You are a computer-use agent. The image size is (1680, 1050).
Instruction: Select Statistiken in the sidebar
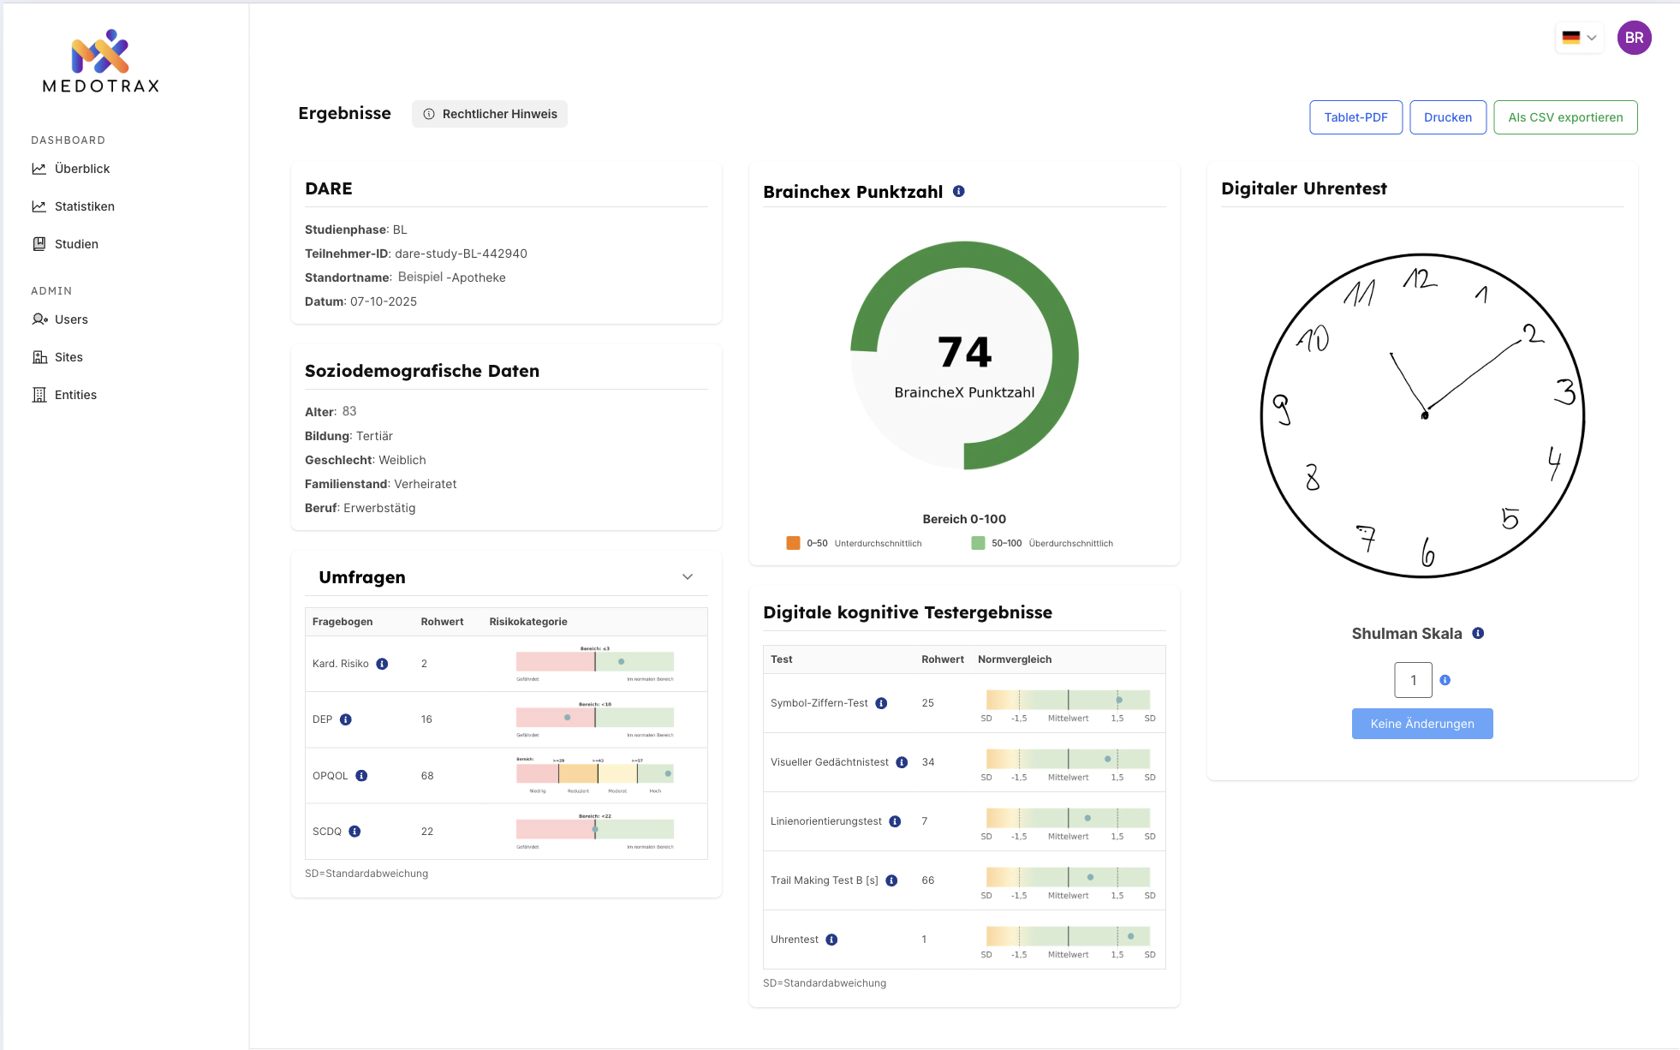(84, 206)
